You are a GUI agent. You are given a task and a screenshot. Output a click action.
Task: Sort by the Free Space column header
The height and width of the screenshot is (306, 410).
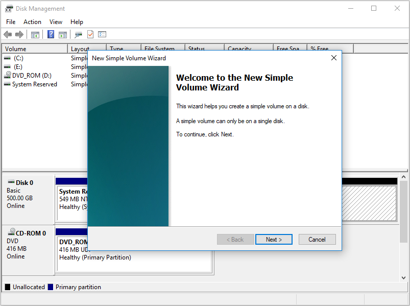[x=290, y=48]
